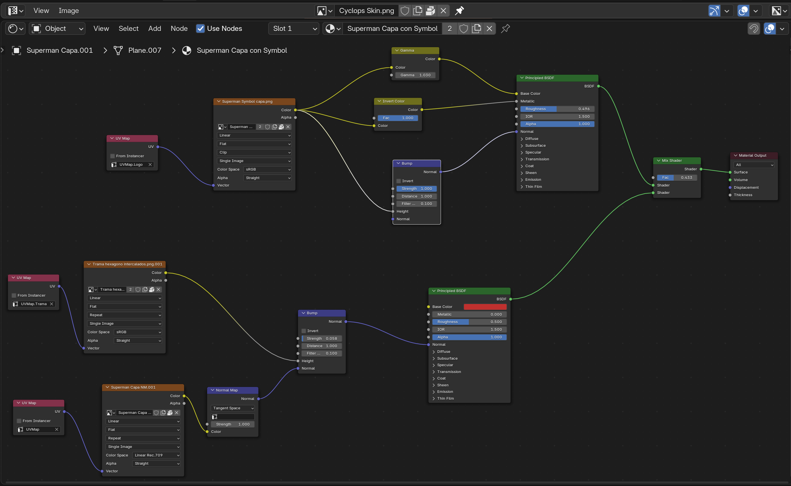
Task: Expand the Subsurface panel in the upper Principled BSDF
Action: click(535, 146)
